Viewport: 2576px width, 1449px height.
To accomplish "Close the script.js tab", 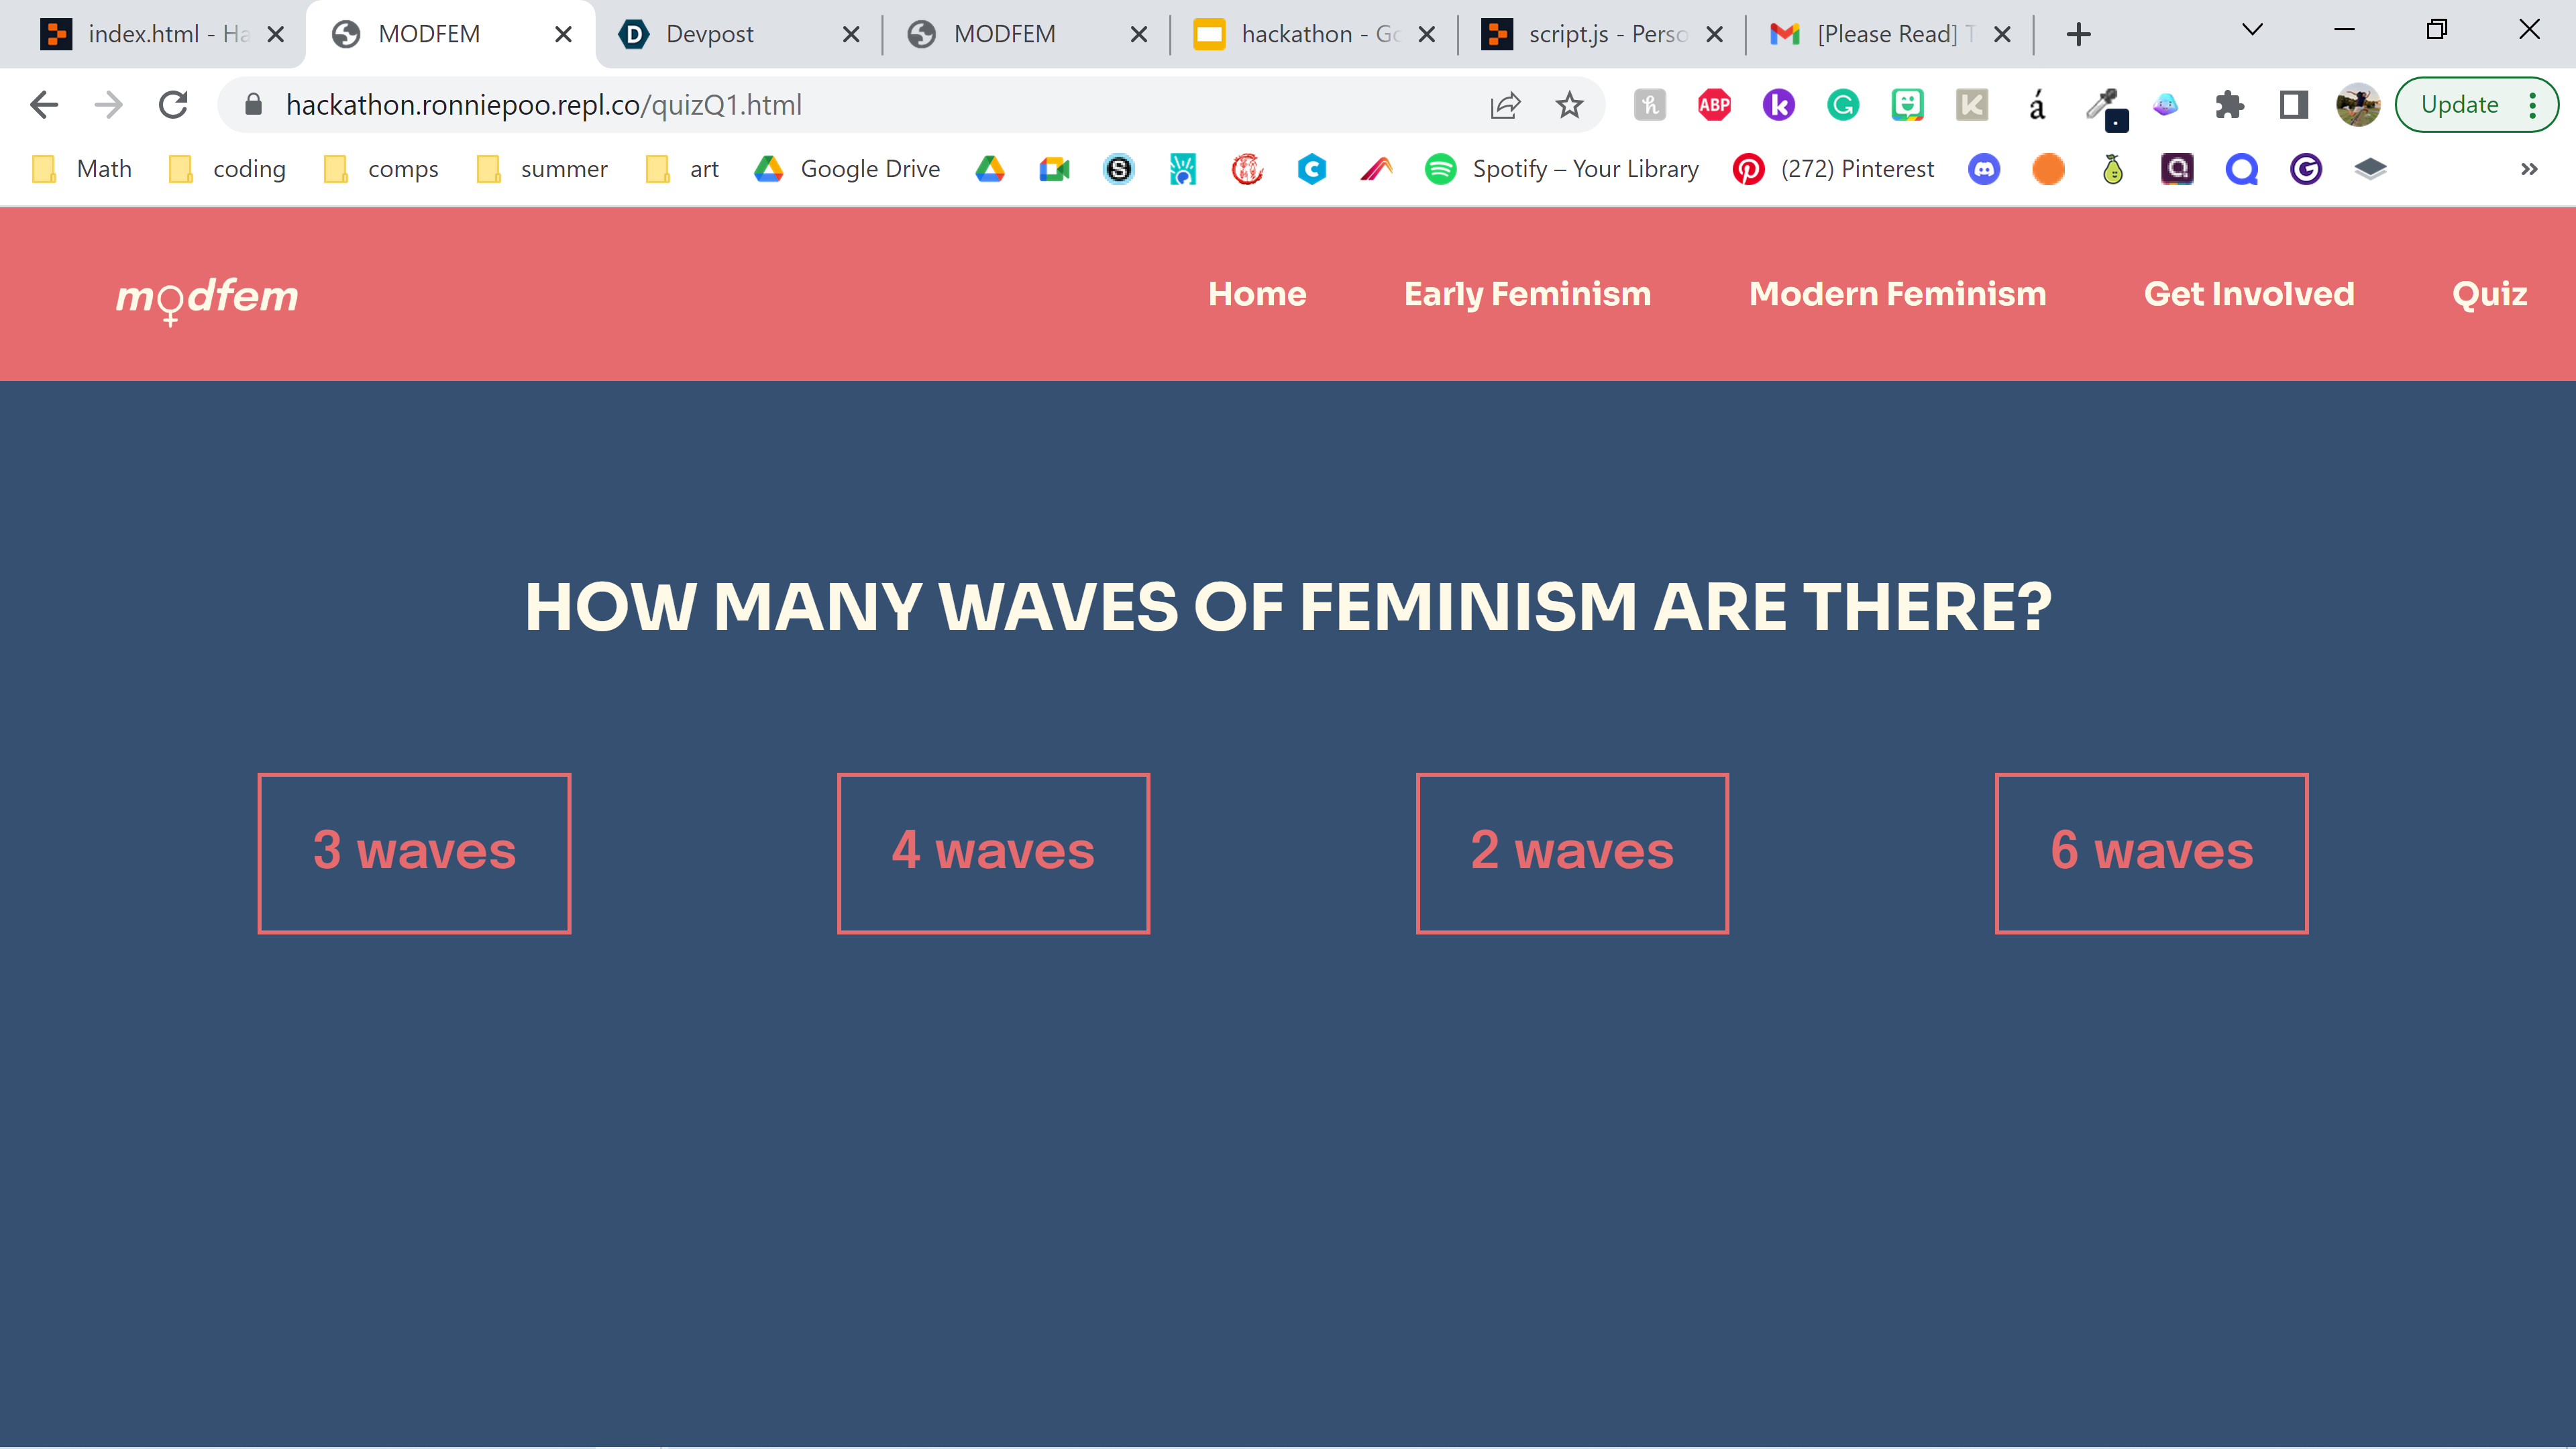I will pyautogui.click(x=1714, y=34).
